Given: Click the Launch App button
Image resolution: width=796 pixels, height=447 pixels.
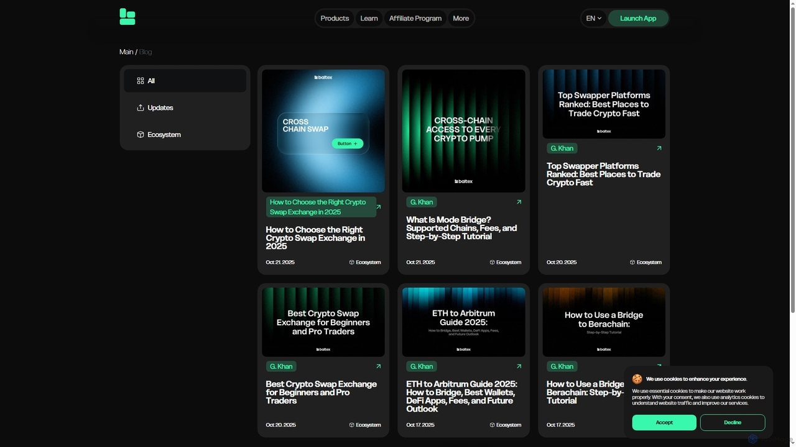Looking at the screenshot, I should tap(638, 19).
